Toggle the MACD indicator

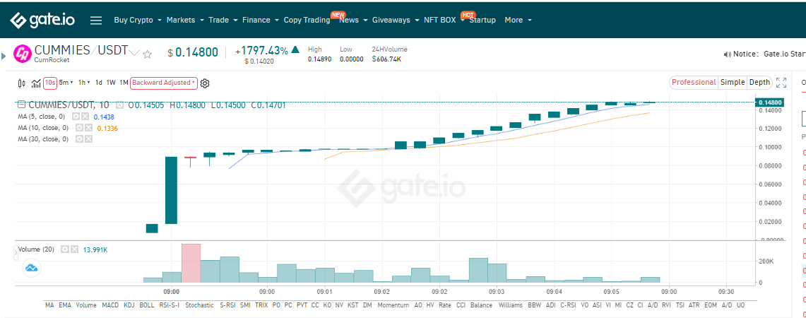[x=110, y=305]
